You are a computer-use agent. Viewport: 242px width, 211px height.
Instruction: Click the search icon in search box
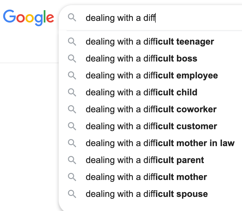[x=72, y=18]
